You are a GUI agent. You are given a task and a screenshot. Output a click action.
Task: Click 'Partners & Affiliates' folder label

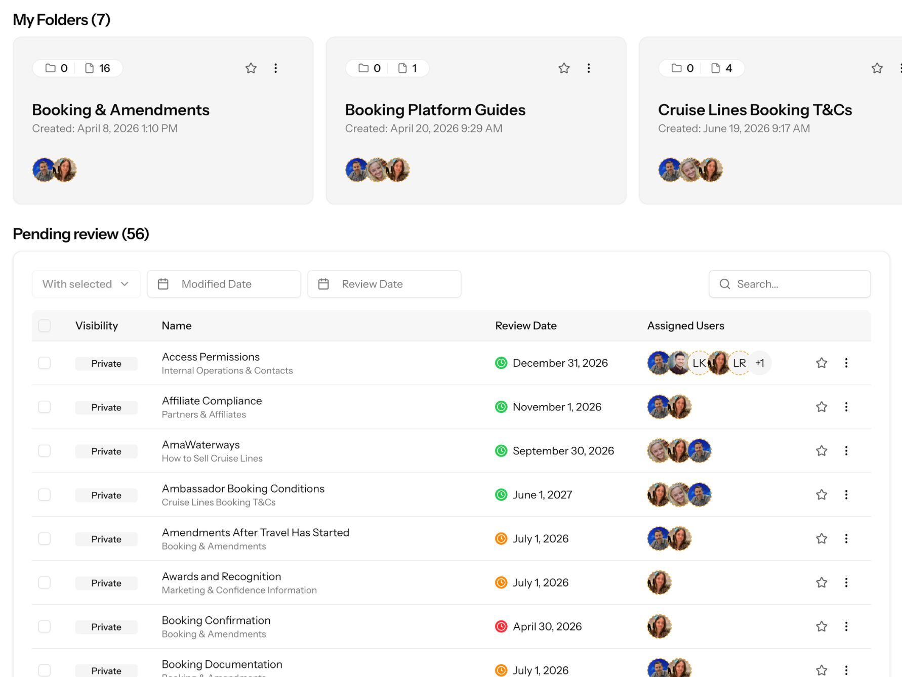(203, 414)
